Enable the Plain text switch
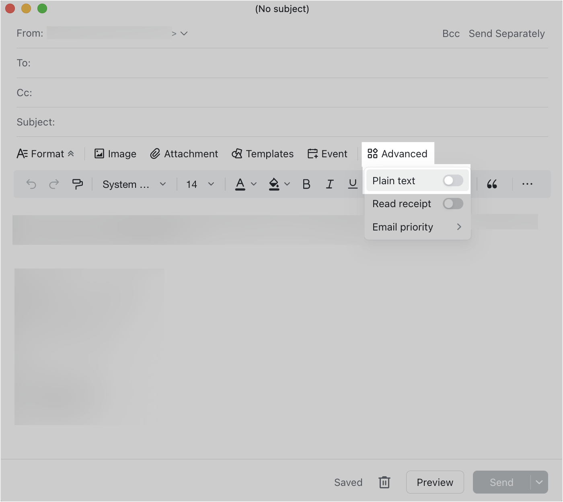Image resolution: width=563 pixels, height=502 pixels. coord(453,181)
